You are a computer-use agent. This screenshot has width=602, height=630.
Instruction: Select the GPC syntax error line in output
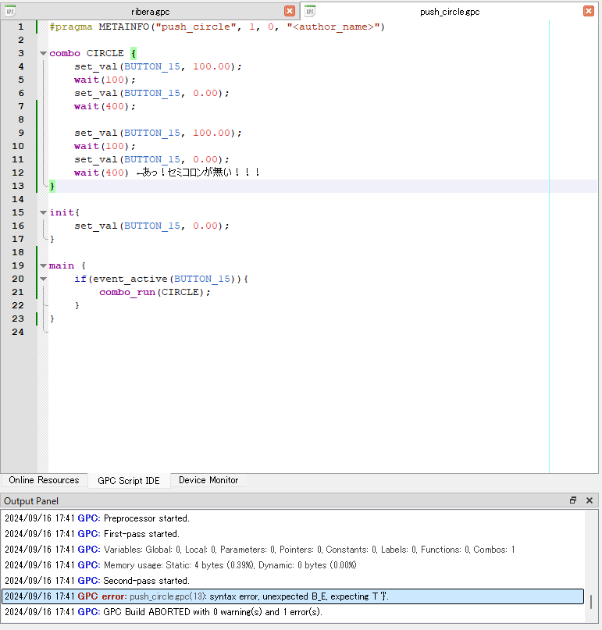pos(293,596)
